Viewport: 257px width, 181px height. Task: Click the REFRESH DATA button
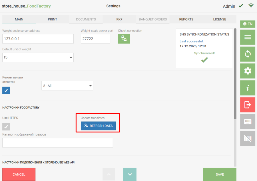coord(98,126)
